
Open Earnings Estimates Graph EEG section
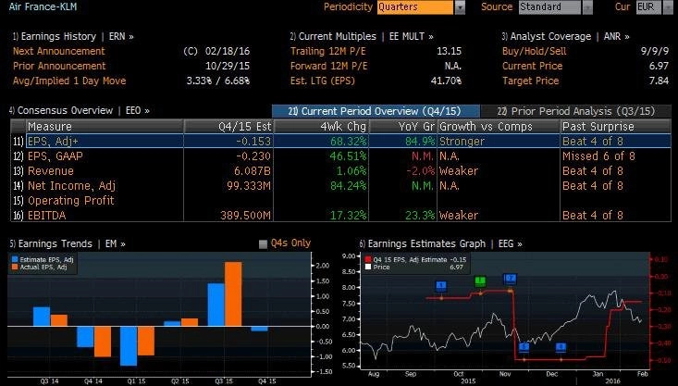point(440,243)
